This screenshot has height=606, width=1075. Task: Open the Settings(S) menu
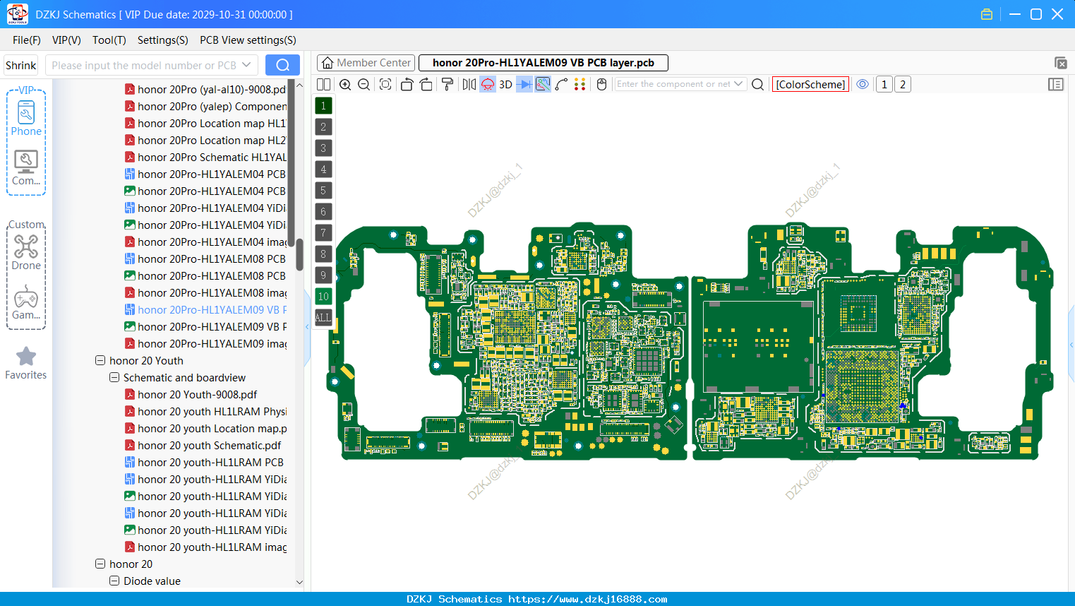click(x=163, y=40)
